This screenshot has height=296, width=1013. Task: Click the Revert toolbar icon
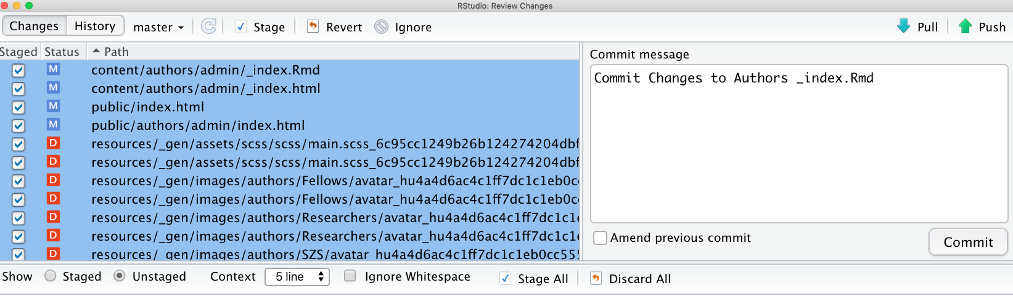tap(313, 26)
